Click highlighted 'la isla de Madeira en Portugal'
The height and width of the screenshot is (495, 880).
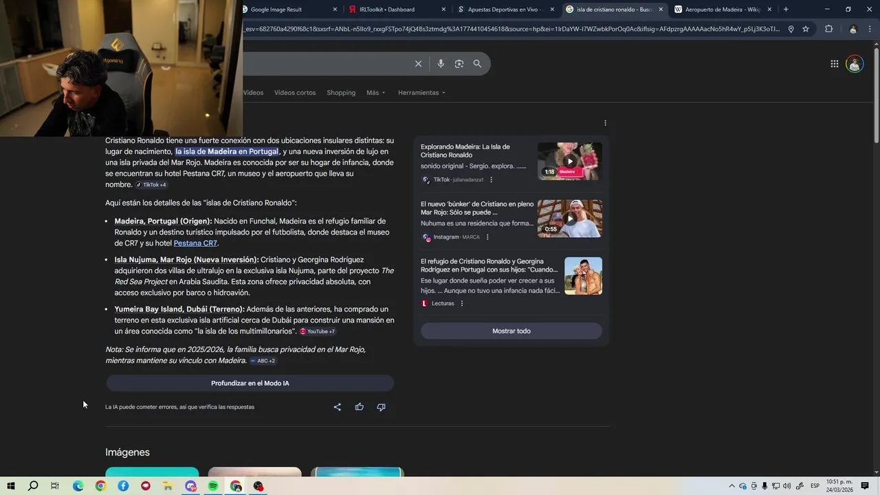[227, 152]
